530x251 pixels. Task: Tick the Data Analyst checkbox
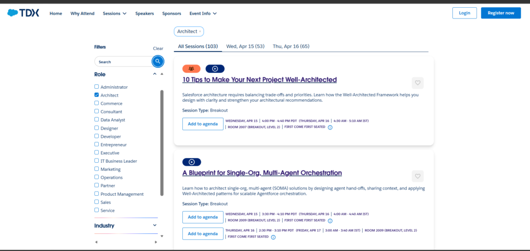click(97, 120)
